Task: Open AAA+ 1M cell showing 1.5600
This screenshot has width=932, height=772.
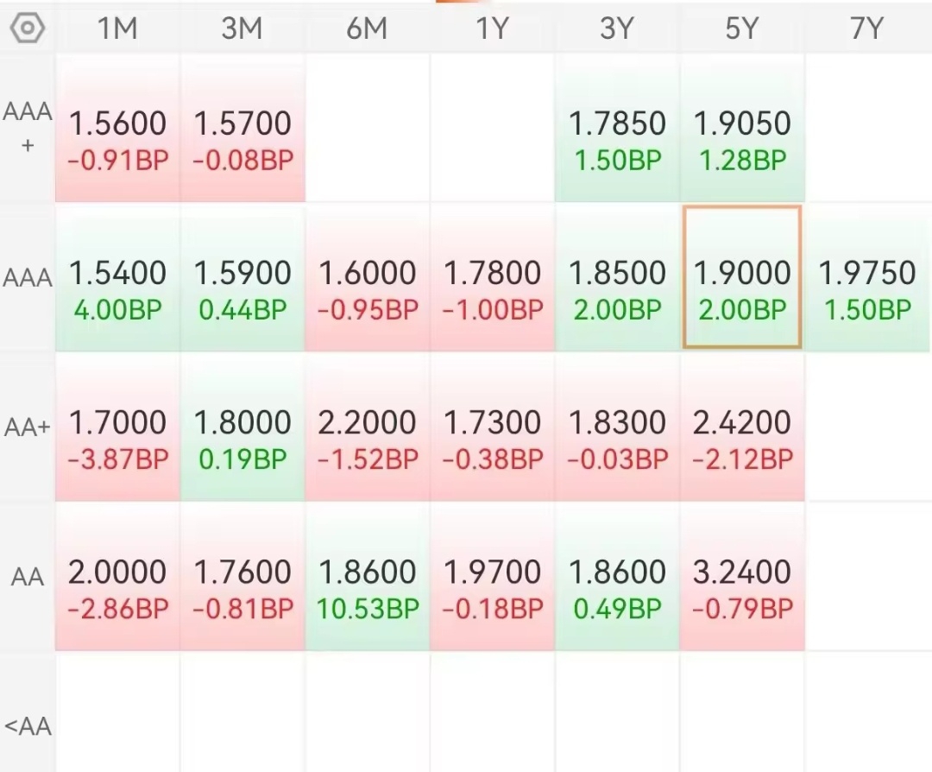Action: pyautogui.click(x=117, y=127)
